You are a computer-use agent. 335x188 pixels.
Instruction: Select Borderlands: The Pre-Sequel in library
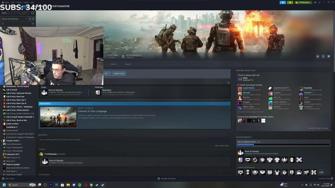pyautogui.click(x=18, y=86)
